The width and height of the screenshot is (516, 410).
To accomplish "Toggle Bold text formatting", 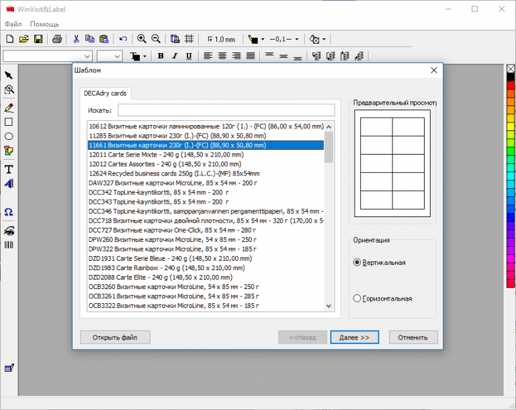I will pos(161,56).
